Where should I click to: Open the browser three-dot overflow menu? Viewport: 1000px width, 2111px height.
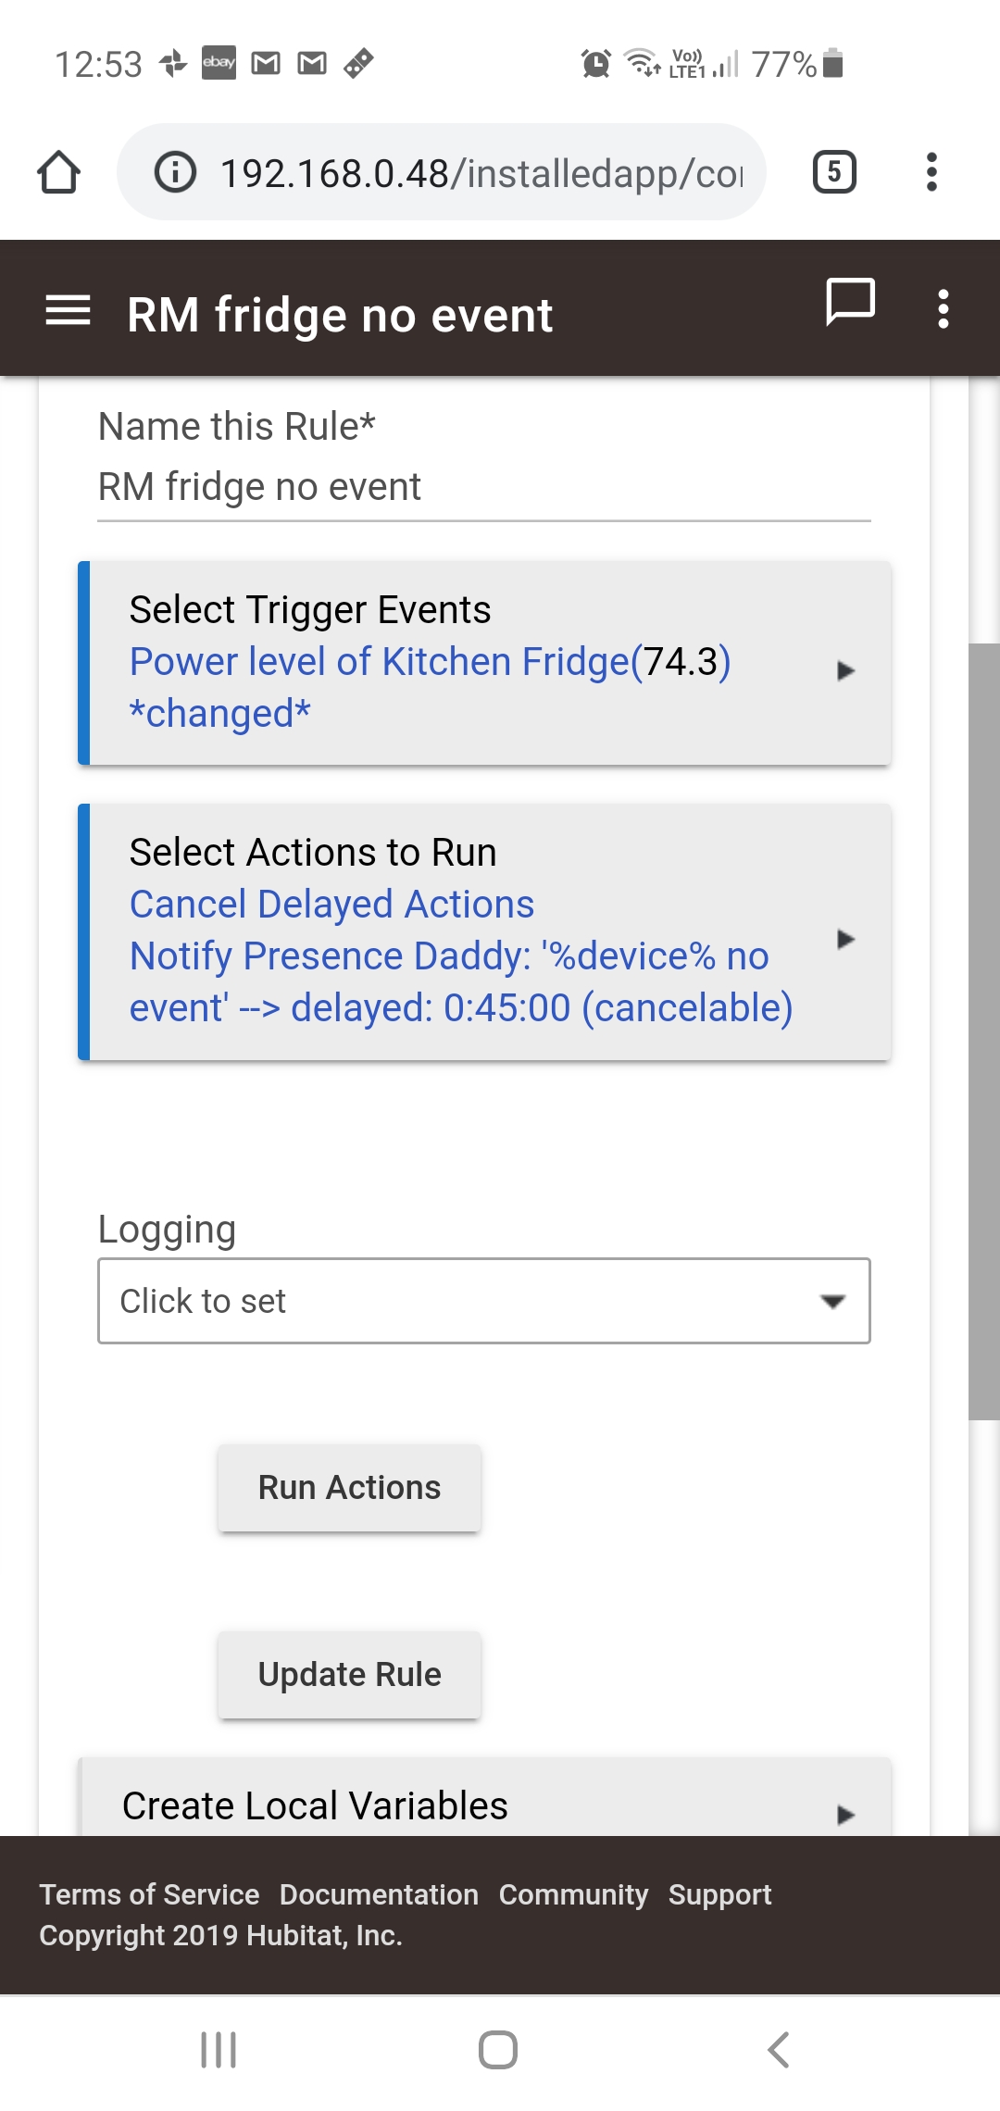[931, 172]
